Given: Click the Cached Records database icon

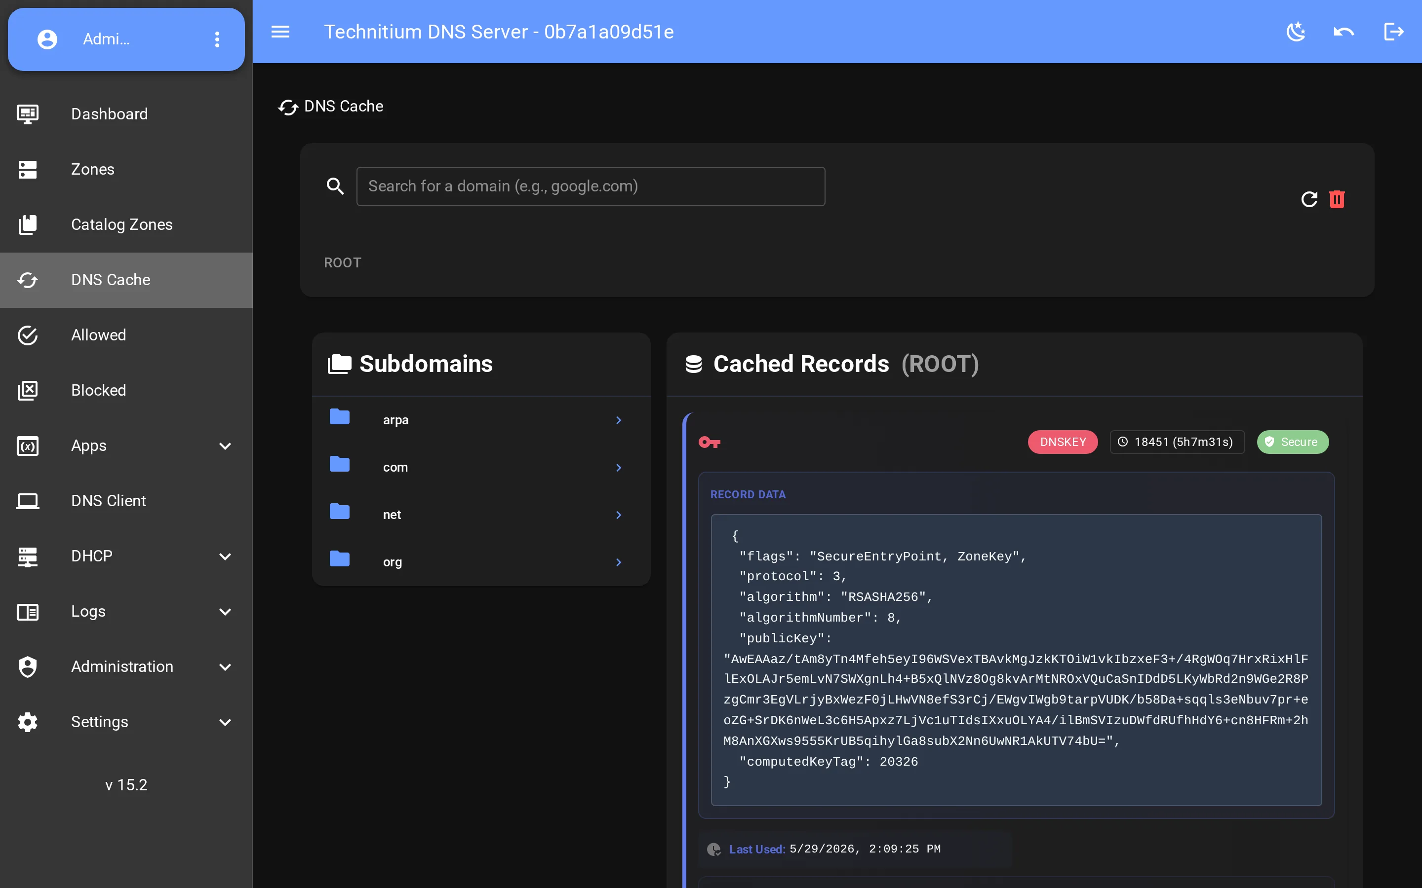Looking at the screenshot, I should pyautogui.click(x=693, y=364).
